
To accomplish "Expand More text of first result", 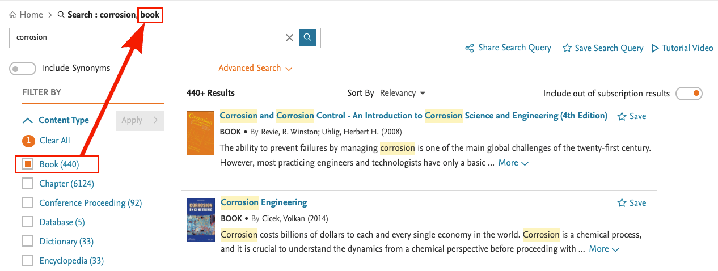I will 513,163.
